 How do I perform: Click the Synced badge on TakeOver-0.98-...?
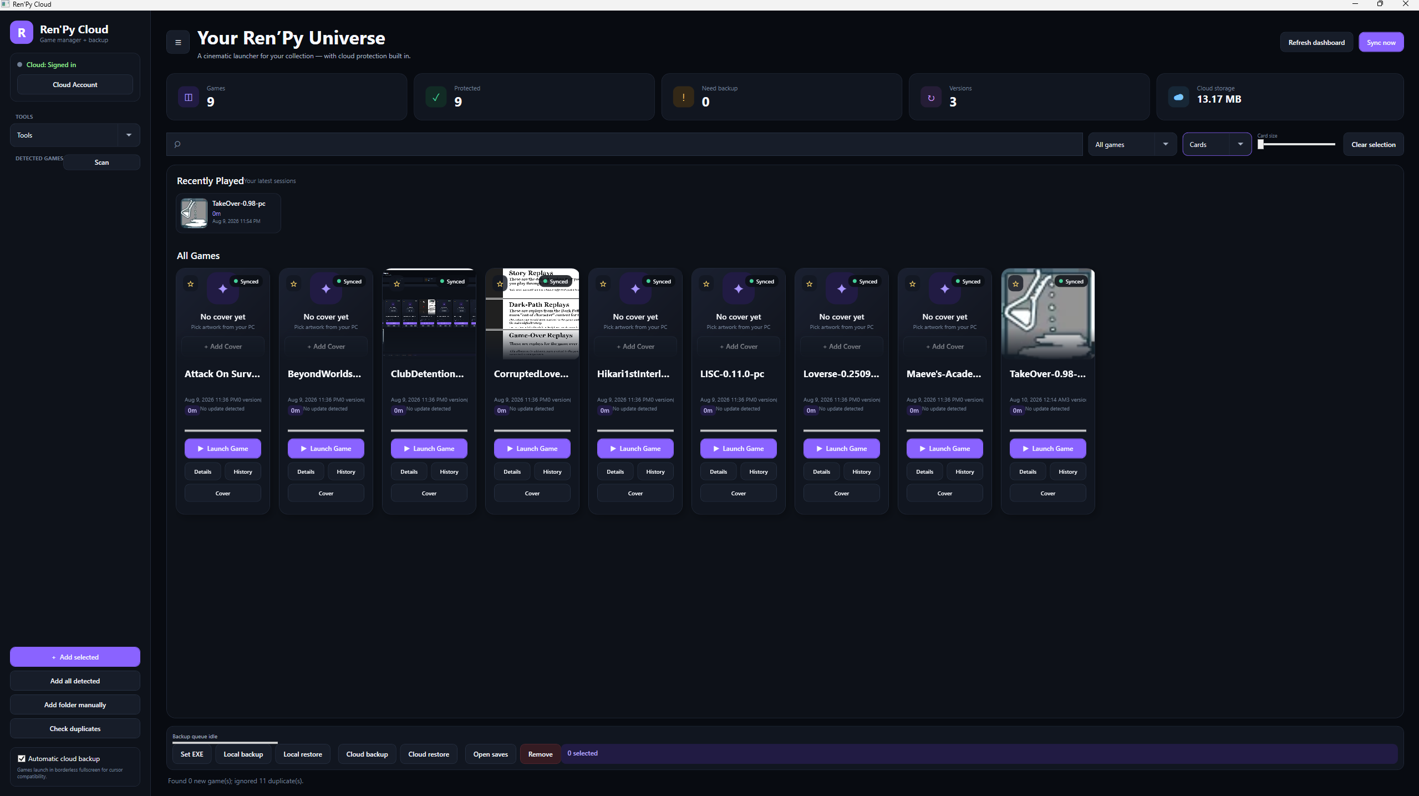[x=1071, y=281]
